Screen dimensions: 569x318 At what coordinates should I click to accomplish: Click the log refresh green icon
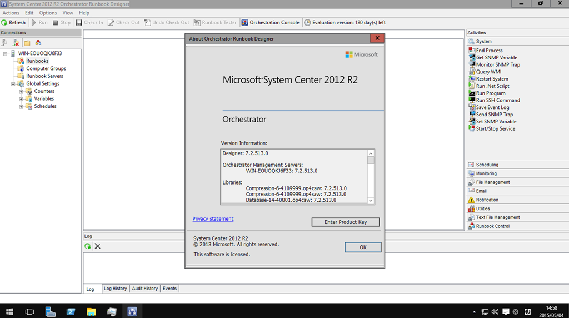click(x=87, y=246)
